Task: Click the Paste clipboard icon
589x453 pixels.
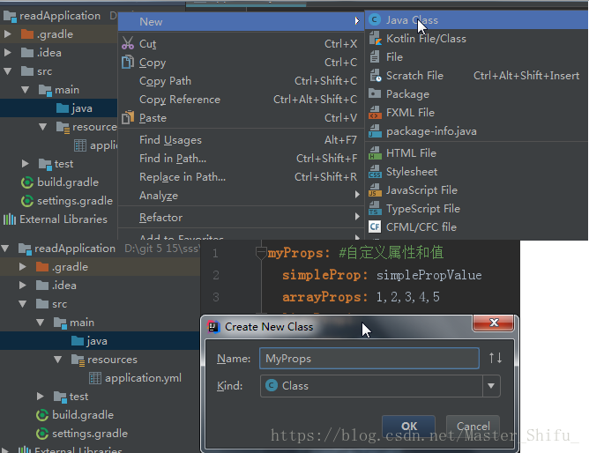Action: click(128, 118)
